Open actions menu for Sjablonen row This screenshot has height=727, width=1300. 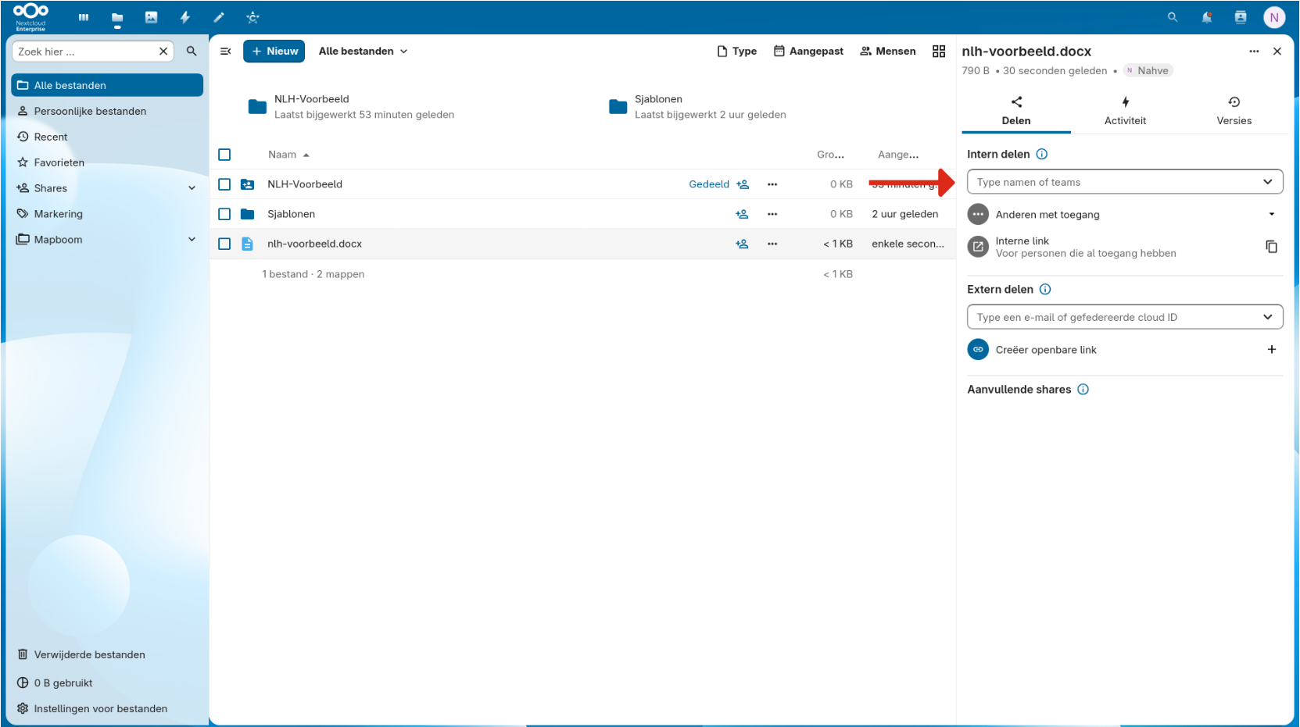click(772, 214)
